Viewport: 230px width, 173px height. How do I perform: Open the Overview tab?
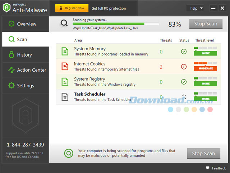tap(26, 24)
